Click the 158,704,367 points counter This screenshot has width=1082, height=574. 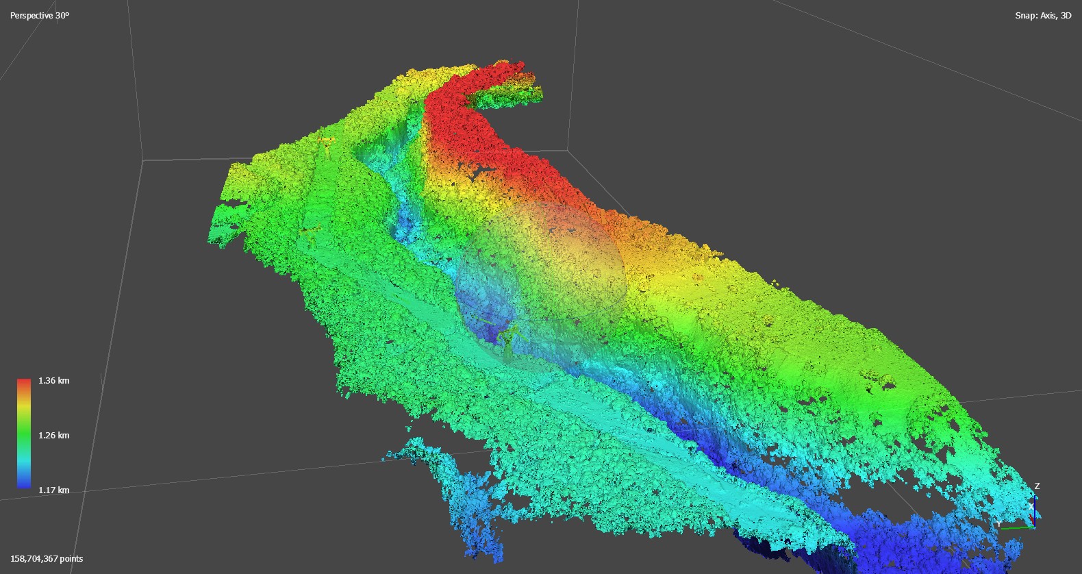pos(47,559)
